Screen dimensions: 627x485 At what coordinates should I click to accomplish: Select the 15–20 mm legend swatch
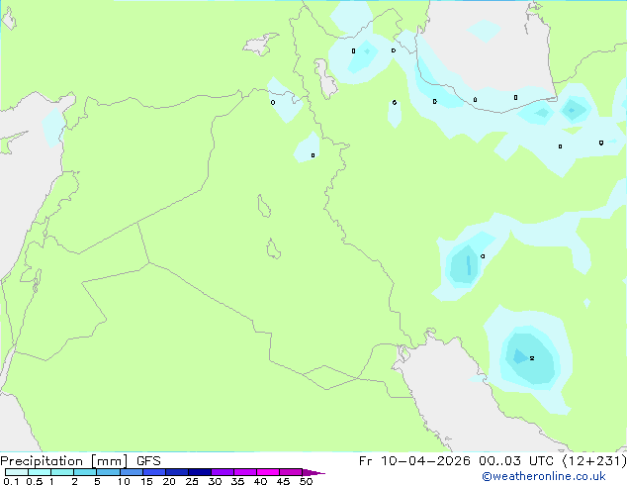pos(153,472)
